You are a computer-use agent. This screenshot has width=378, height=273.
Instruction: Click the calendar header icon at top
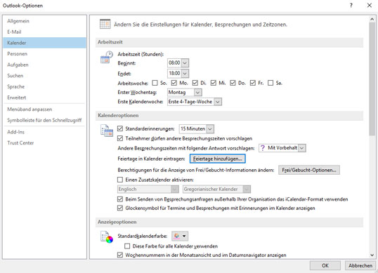(105, 24)
